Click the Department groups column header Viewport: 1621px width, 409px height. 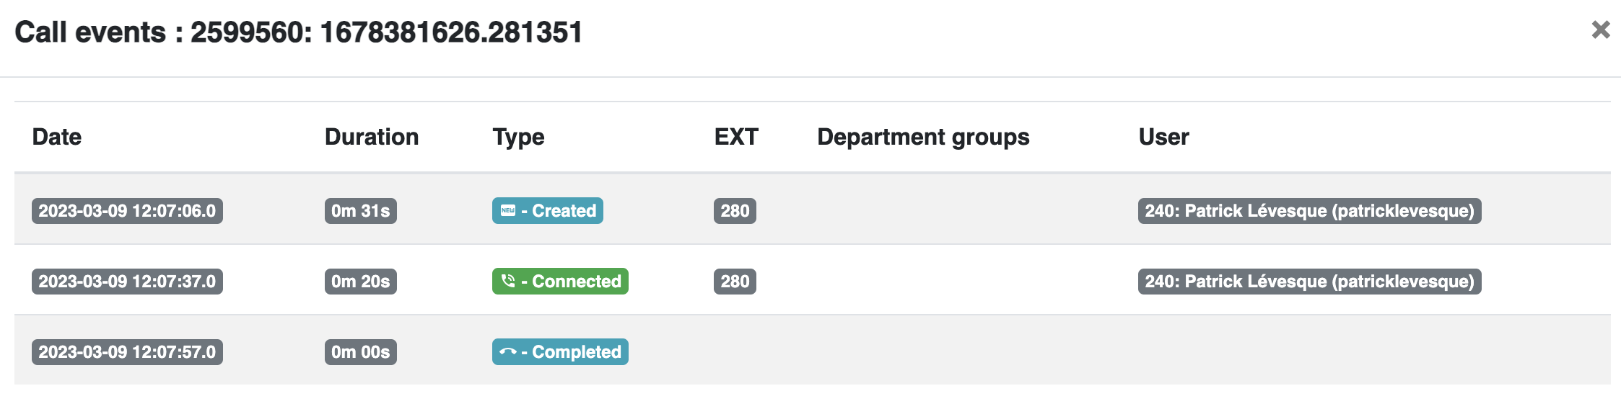(923, 137)
